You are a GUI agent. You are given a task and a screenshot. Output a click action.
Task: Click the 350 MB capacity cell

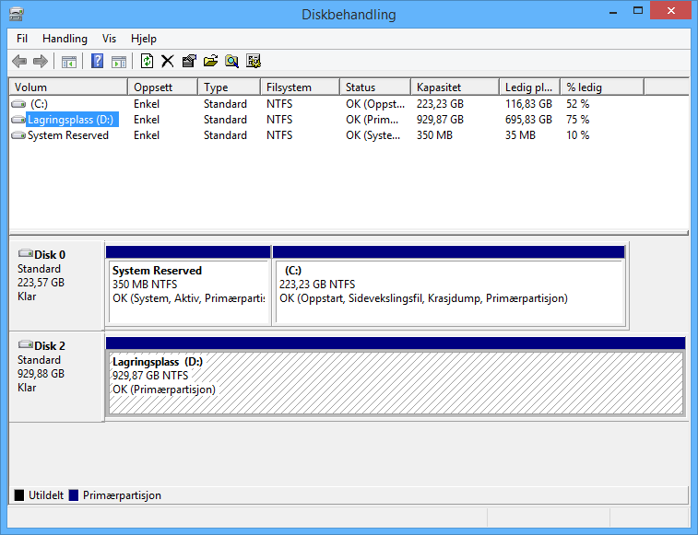(434, 135)
